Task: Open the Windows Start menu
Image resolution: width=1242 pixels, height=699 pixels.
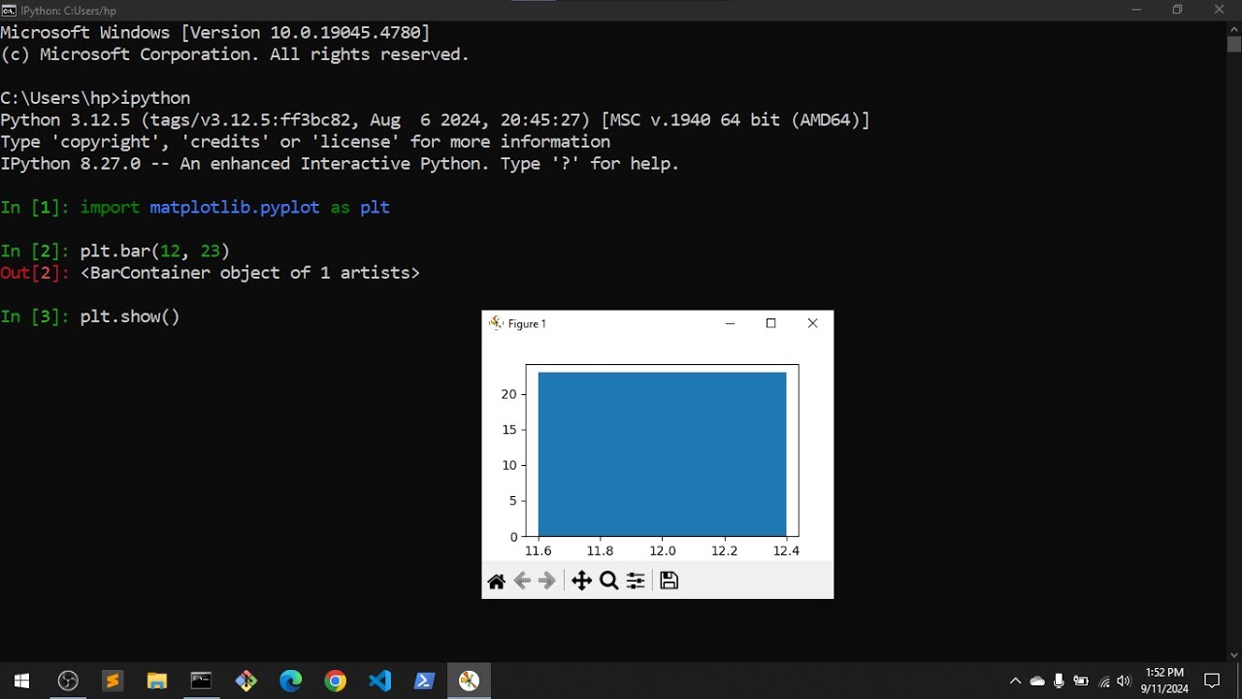Action: coord(21,681)
